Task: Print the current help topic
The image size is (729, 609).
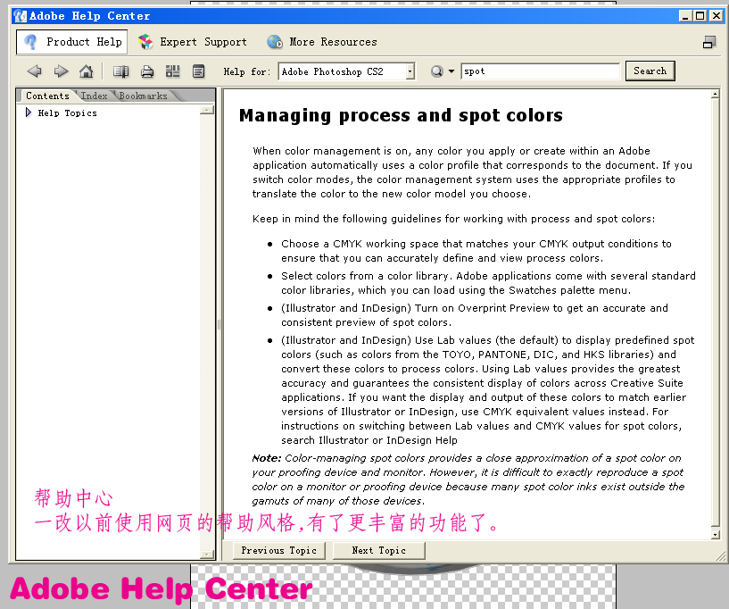Action: tap(147, 71)
